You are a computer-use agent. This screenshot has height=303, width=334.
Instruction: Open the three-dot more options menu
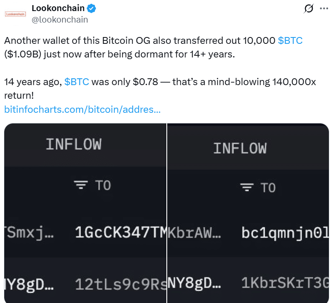(x=324, y=9)
